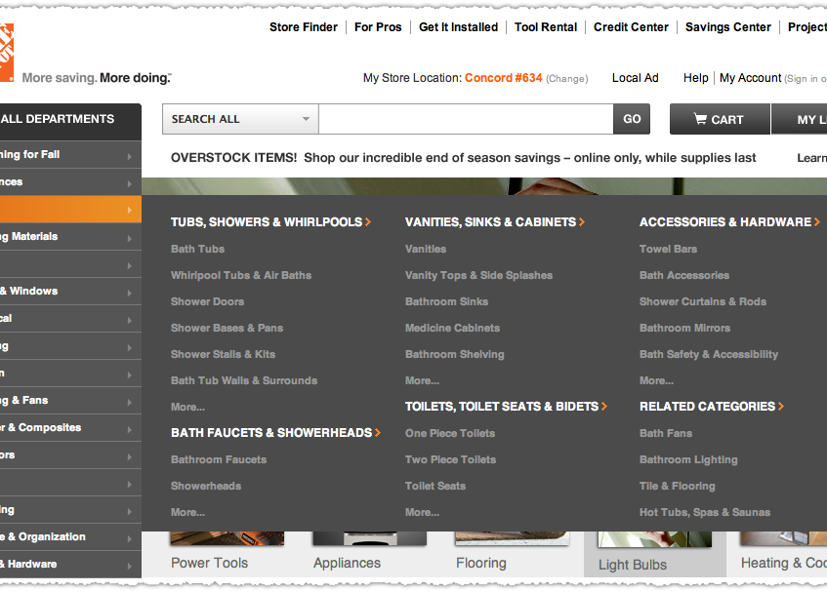827x591 pixels.
Task: Expand the '& Windows' department row
Action: (x=70, y=292)
